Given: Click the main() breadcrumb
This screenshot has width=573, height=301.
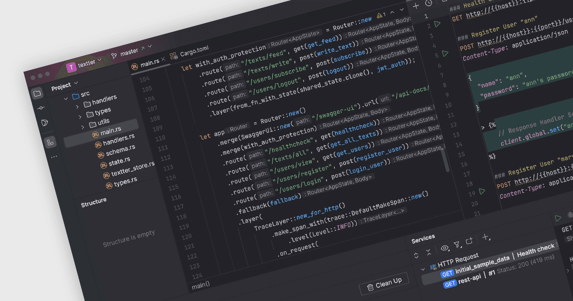Looking at the screenshot, I should click(x=201, y=286).
